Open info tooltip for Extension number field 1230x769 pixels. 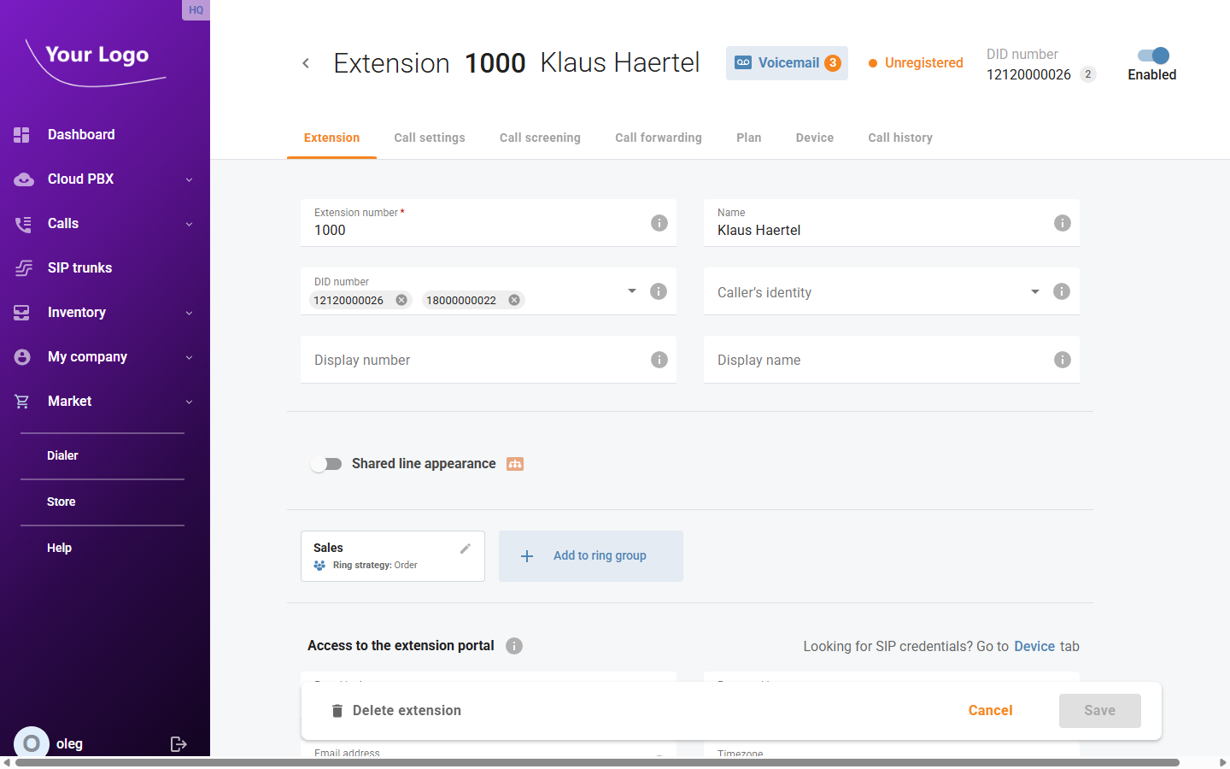(x=659, y=222)
